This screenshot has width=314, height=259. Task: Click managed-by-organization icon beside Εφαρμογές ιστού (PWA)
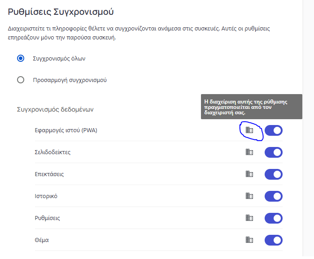click(249, 130)
